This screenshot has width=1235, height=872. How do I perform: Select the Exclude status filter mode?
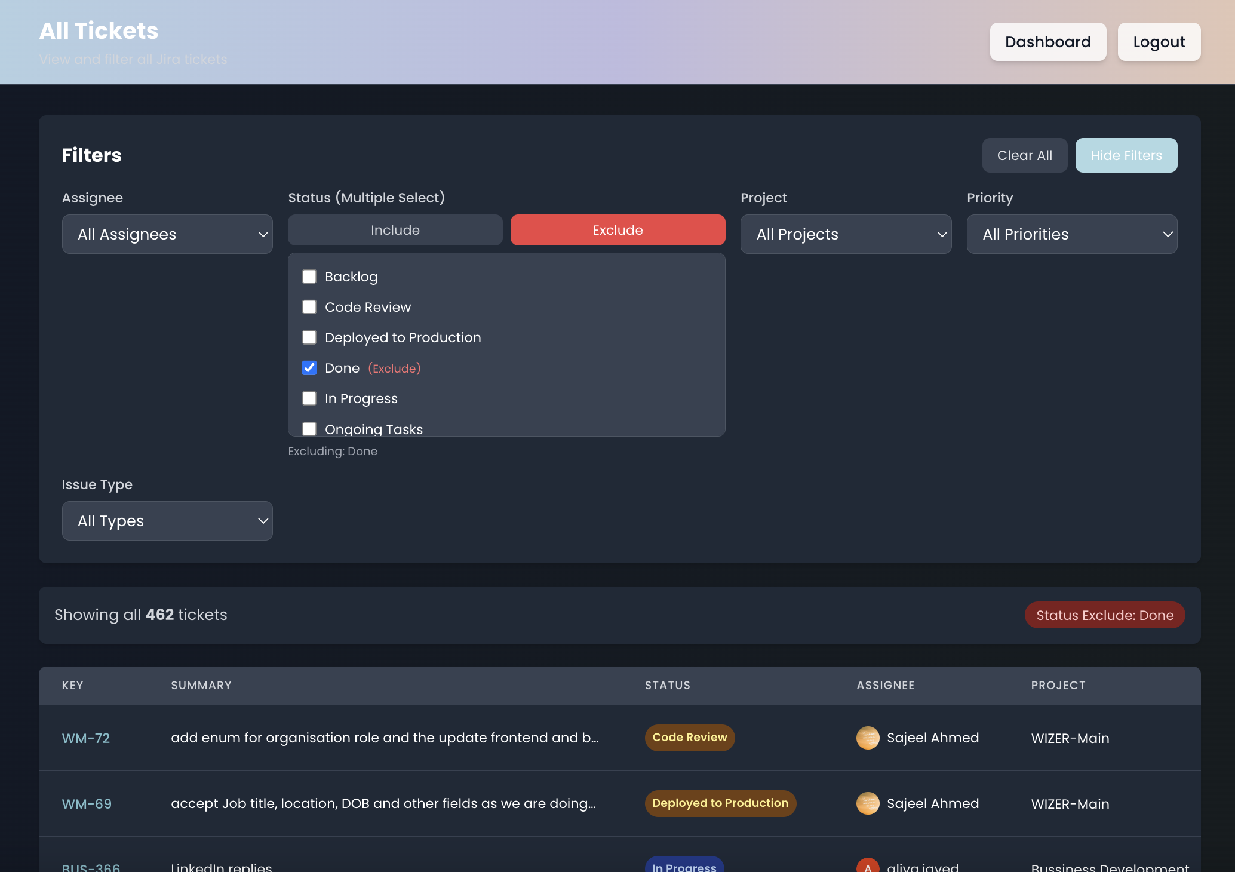(617, 230)
